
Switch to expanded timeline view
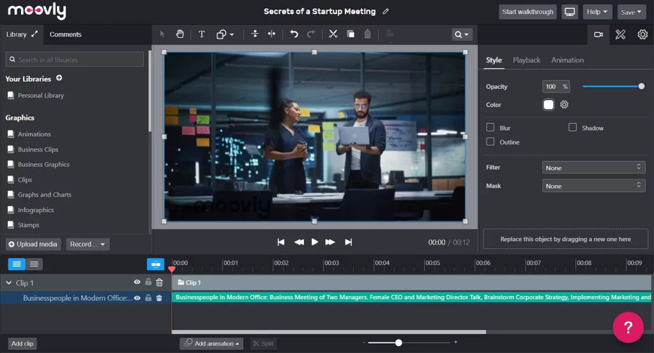click(x=17, y=264)
